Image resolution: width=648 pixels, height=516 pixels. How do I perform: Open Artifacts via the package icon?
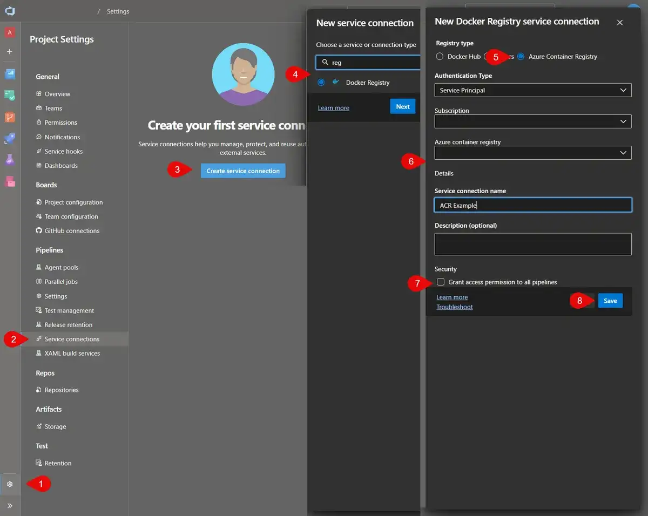(x=10, y=182)
